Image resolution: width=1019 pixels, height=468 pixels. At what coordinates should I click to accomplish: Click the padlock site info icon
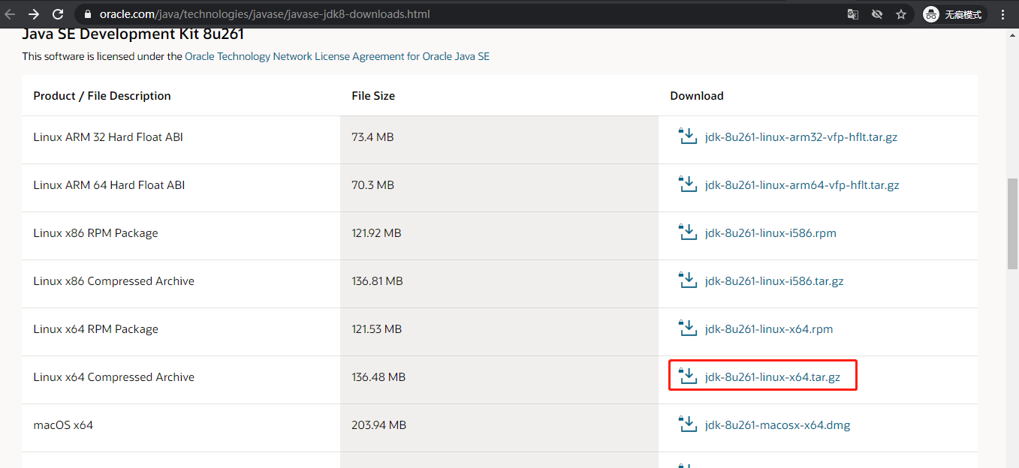click(x=88, y=14)
